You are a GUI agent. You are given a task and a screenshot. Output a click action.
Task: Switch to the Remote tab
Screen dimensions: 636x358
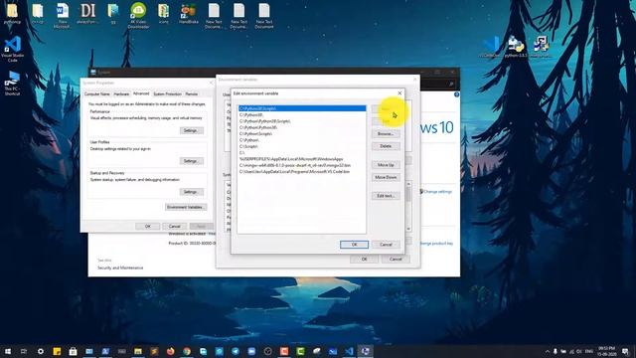pos(192,93)
